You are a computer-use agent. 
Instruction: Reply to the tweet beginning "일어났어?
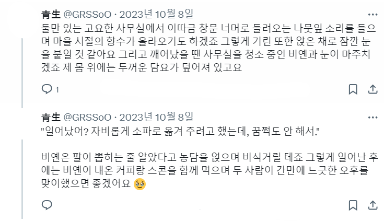[47, 205]
